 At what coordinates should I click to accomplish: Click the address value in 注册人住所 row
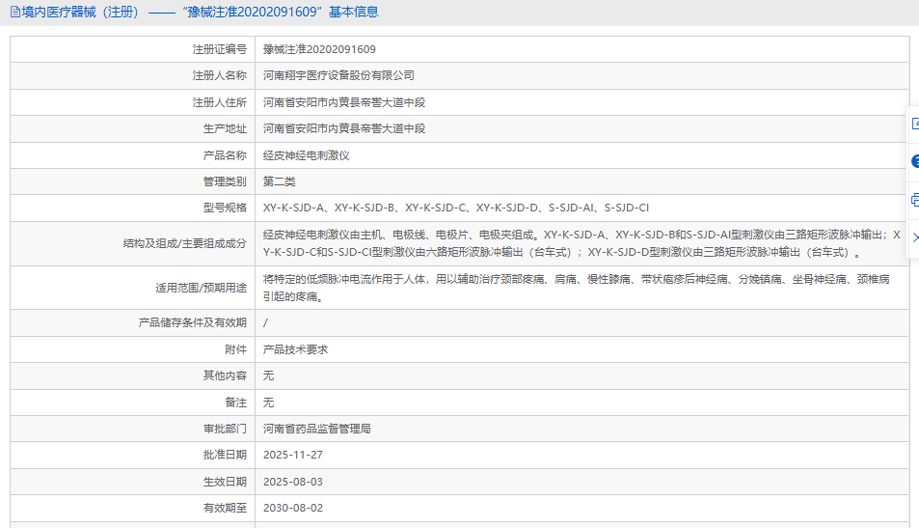pos(344,102)
